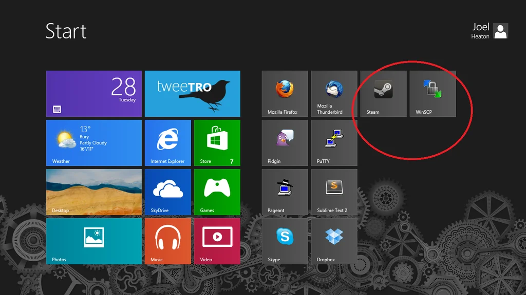Open the Weather tile for Bury
This screenshot has width=526, height=295.
click(94, 143)
